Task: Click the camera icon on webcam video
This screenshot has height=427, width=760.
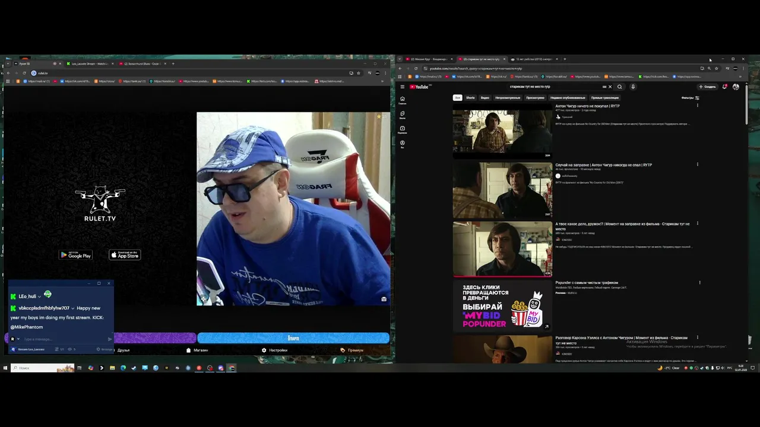Action: click(384, 299)
